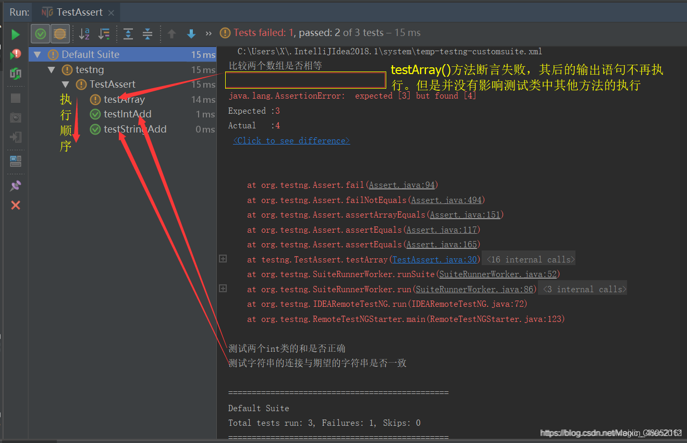Rerun the TestAssert tests with green play icon
Viewport: 687px width, 443px height.
click(x=16, y=34)
